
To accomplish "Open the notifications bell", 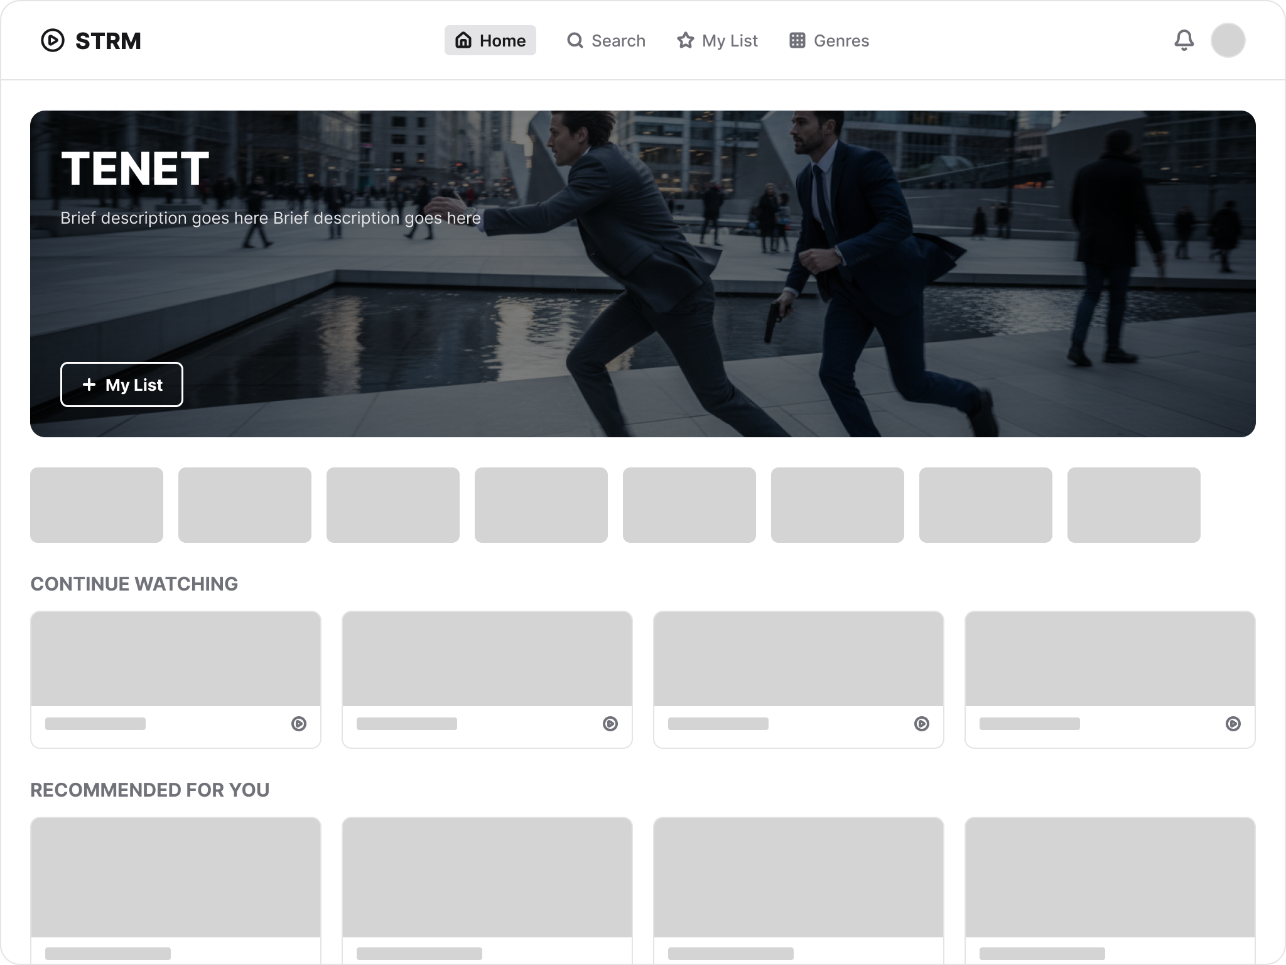I will [x=1184, y=40].
